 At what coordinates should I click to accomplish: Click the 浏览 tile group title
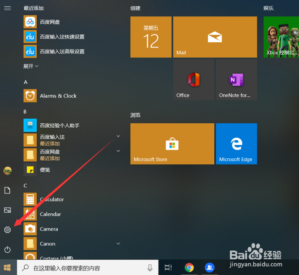click(x=135, y=115)
